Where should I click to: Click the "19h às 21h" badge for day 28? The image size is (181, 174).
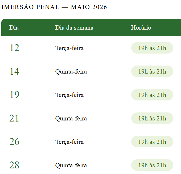point(152,165)
